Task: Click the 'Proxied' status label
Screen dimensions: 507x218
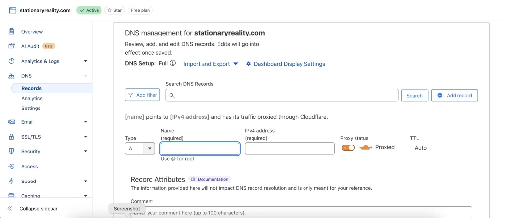Action: pyautogui.click(x=385, y=147)
